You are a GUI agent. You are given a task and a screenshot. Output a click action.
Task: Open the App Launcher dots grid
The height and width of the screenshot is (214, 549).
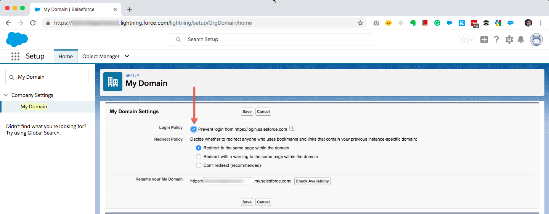point(15,56)
